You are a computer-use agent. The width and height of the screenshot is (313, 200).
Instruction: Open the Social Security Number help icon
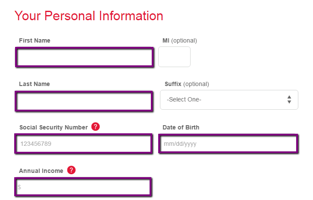click(95, 127)
